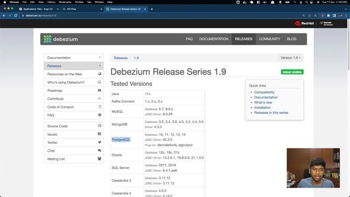
Task: Bookmark page using the star icon
Action: (x=316, y=15)
